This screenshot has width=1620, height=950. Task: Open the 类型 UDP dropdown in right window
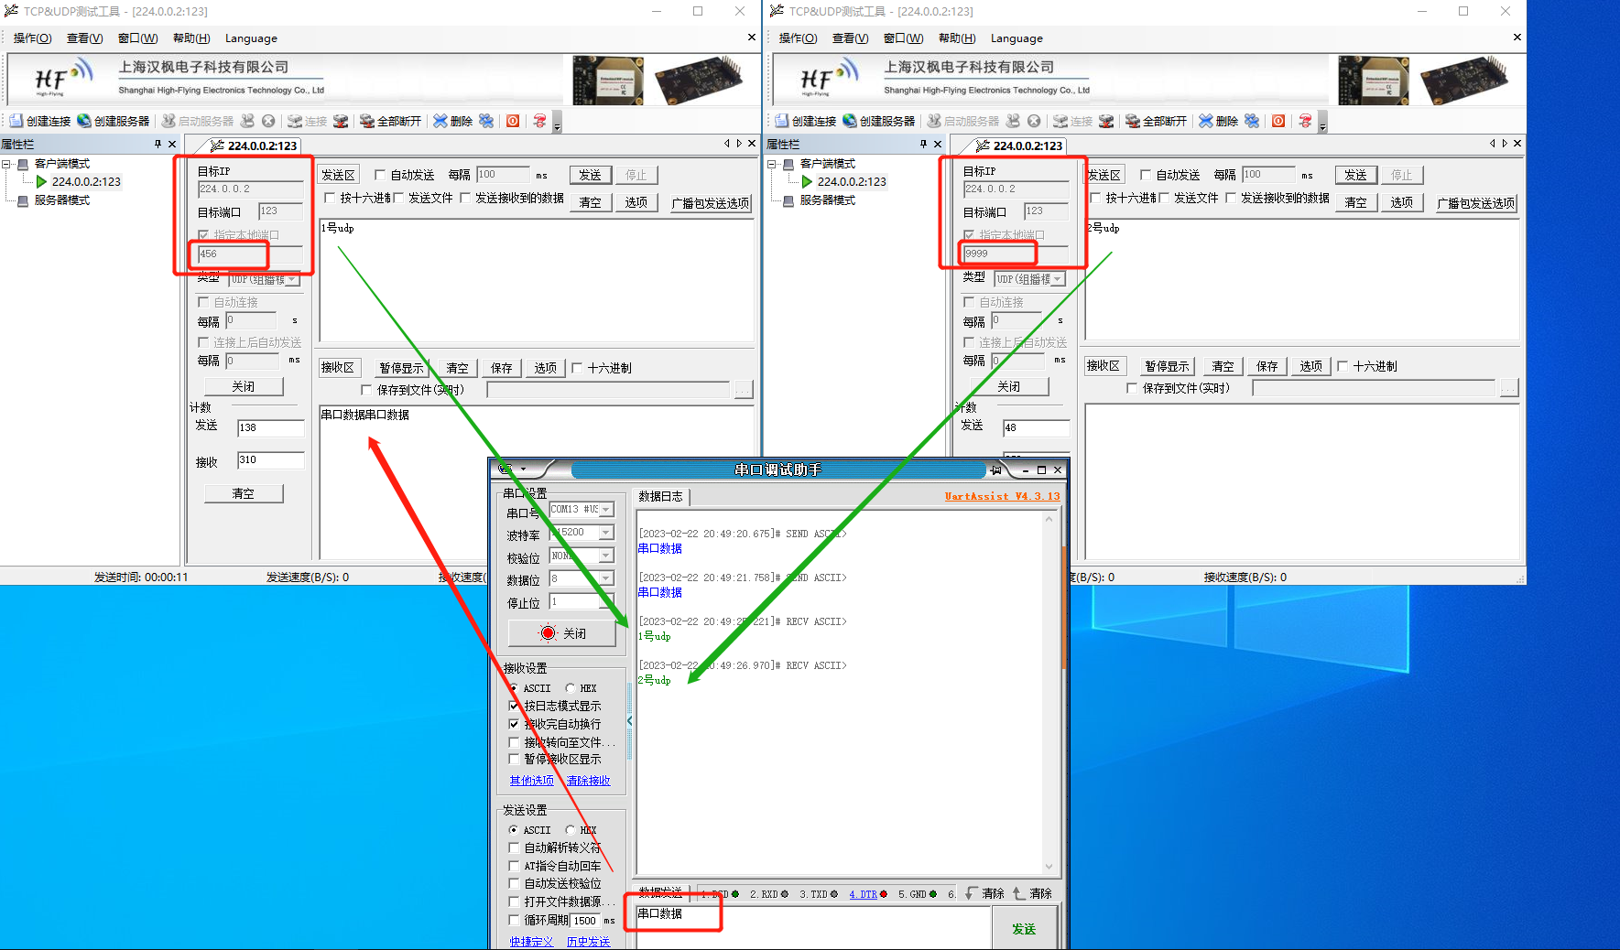[1058, 279]
